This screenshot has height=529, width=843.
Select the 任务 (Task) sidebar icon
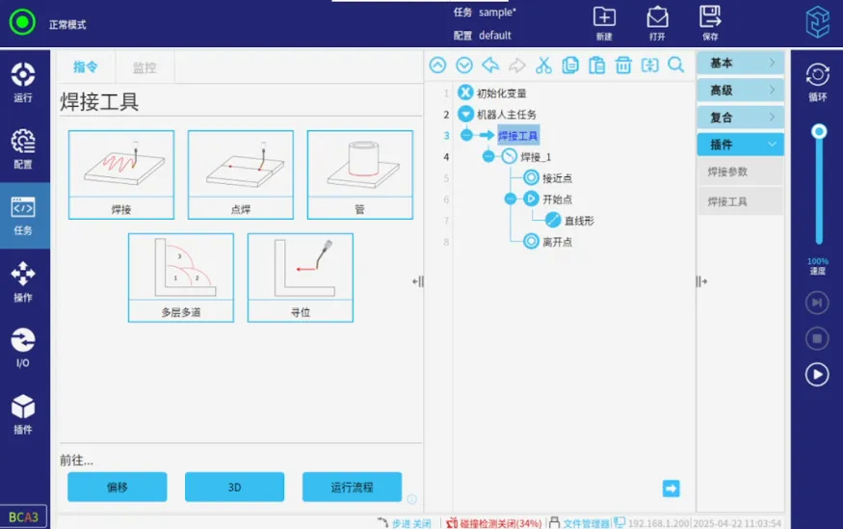[23, 216]
